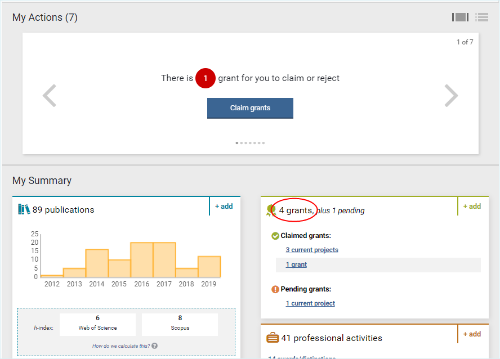Screen dimensions: 500x359
Task: Click the Scopus h-index box
Action: (x=180, y=324)
